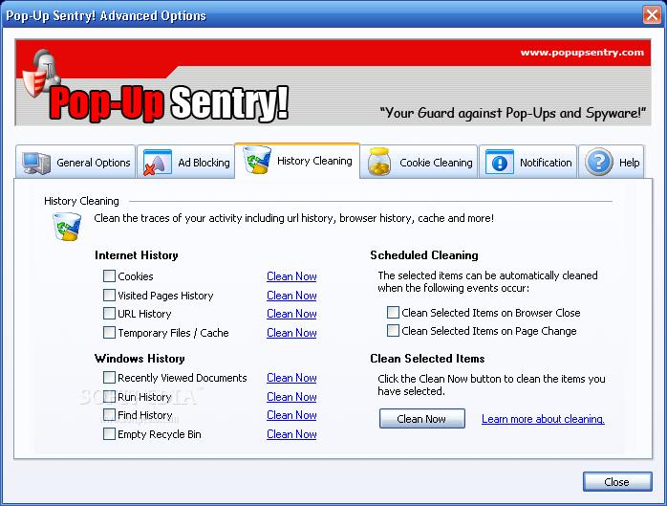Click Clean Now link for Run History
This screenshot has width=667, height=506.
point(291,397)
